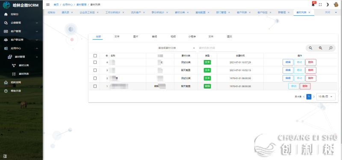This screenshot has width=342, height=160.
Task: Click the date 2021-07-01 10:57:29
Action: pyautogui.click(x=240, y=63)
